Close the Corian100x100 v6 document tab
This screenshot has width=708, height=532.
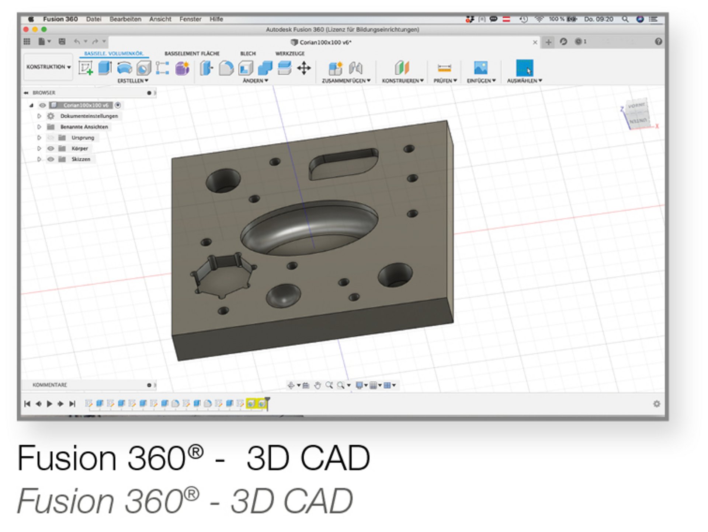tap(535, 42)
